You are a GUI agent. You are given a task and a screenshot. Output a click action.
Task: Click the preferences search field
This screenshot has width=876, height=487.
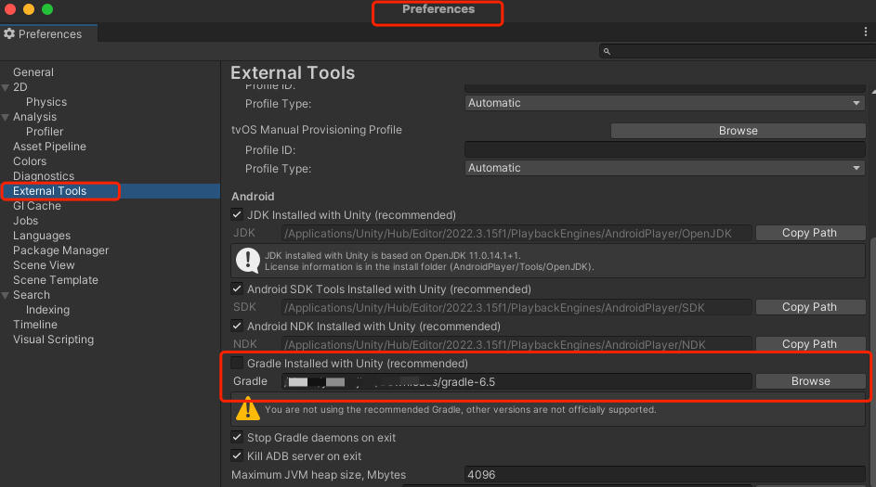pyautogui.click(x=738, y=51)
